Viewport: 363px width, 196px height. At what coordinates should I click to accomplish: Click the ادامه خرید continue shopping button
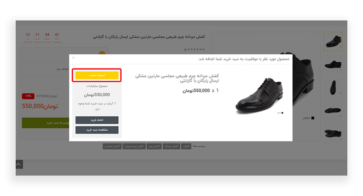coord(97,120)
